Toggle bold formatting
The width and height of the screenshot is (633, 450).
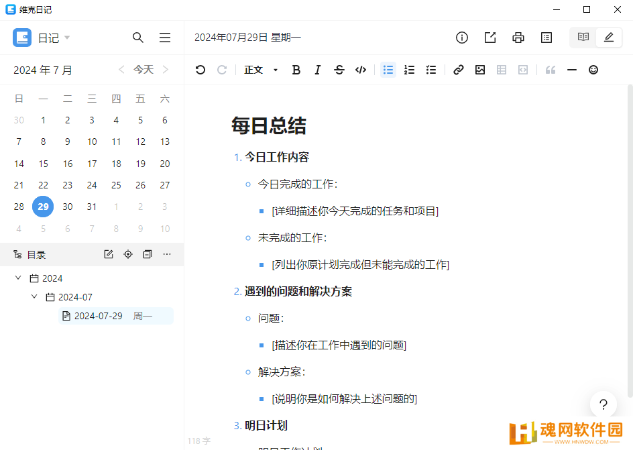tap(296, 70)
